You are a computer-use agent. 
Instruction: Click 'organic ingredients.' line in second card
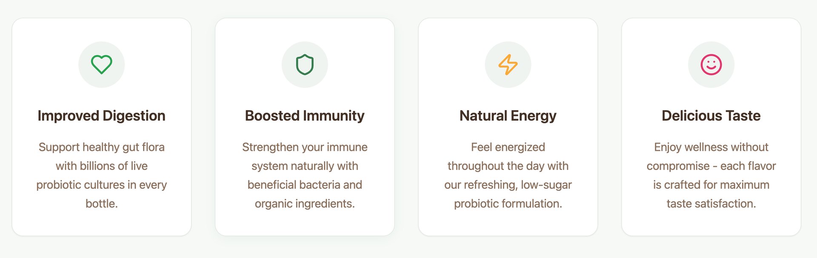click(x=305, y=204)
